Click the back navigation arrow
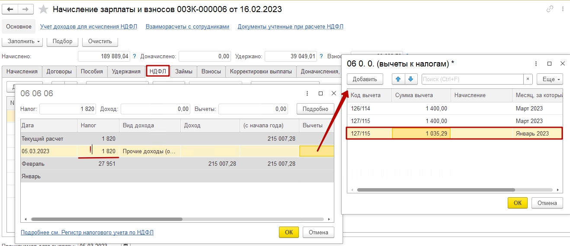This screenshot has height=246, width=570. coord(10,9)
